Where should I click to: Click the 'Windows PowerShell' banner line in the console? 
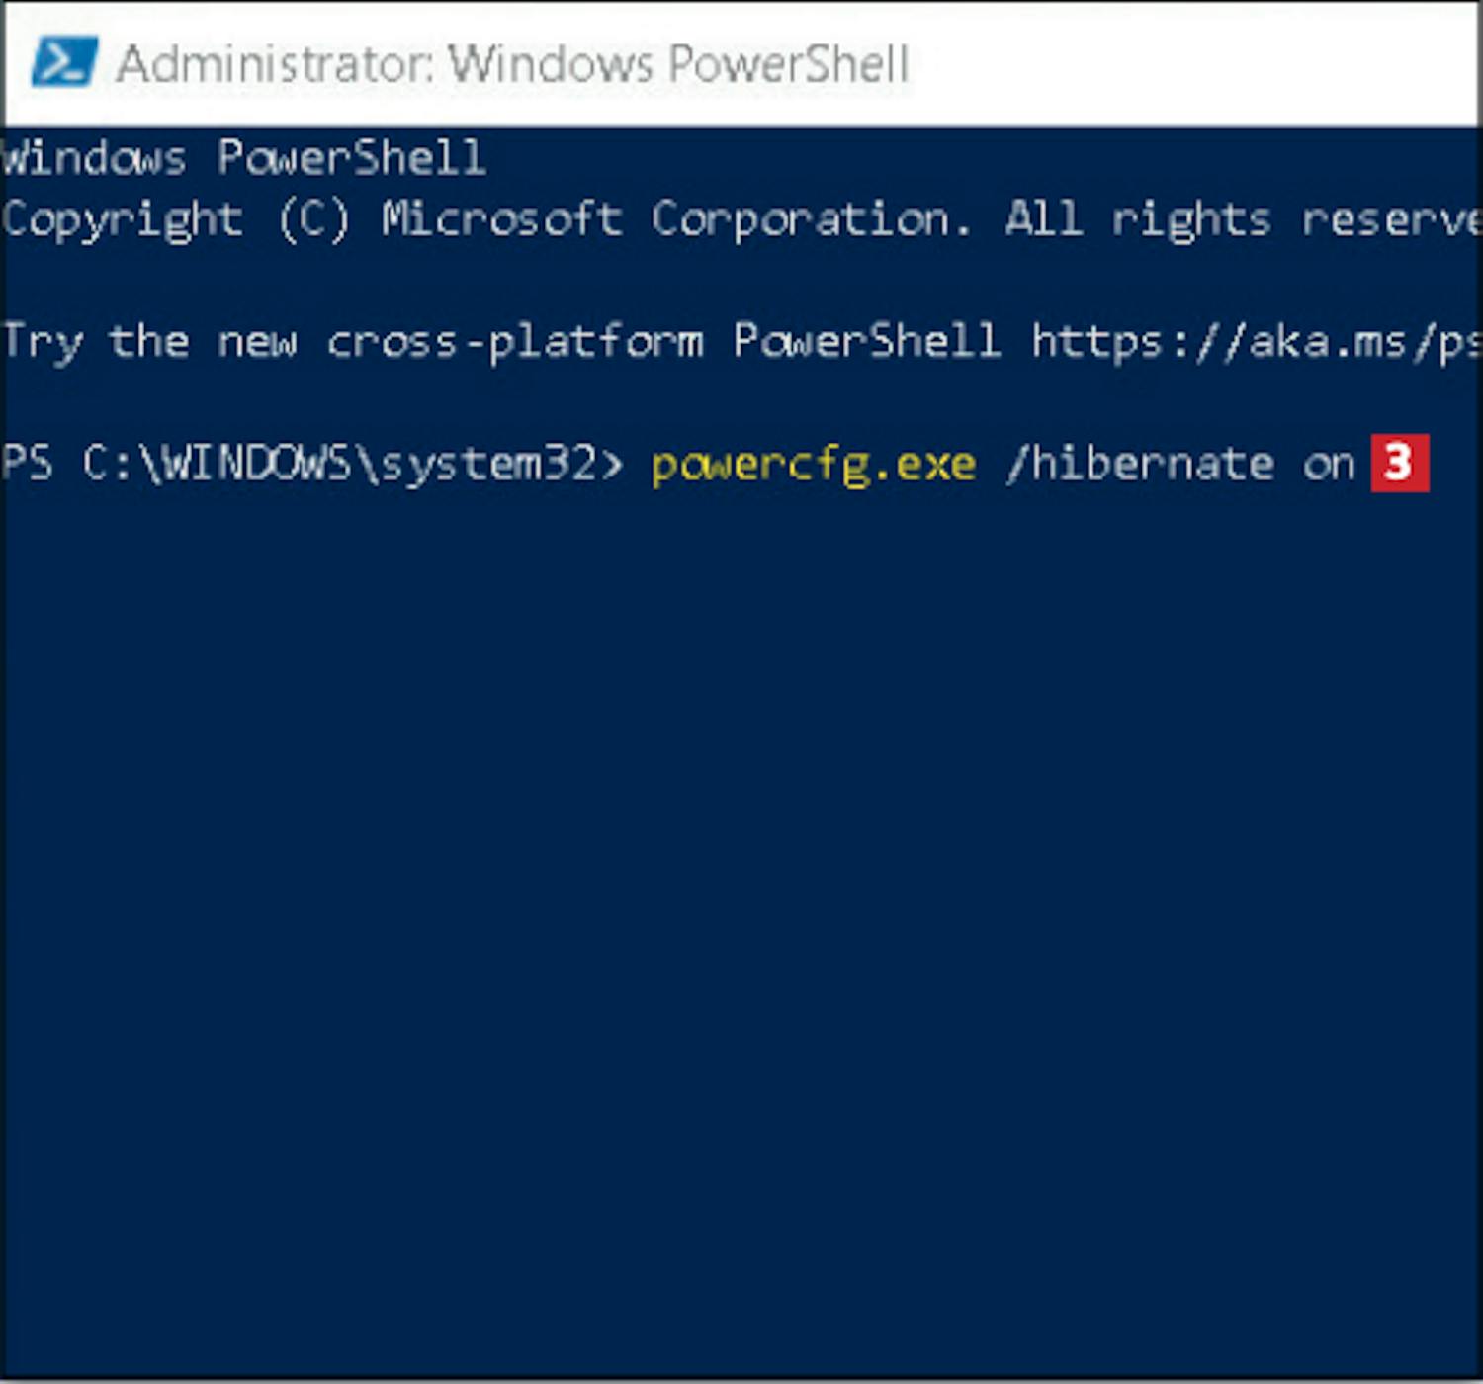tap(243, 158)
